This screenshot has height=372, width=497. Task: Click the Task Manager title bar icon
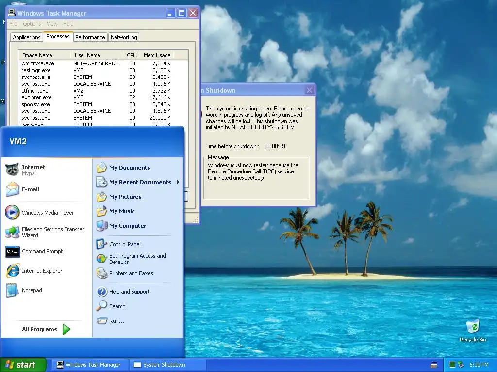point(12,13)
